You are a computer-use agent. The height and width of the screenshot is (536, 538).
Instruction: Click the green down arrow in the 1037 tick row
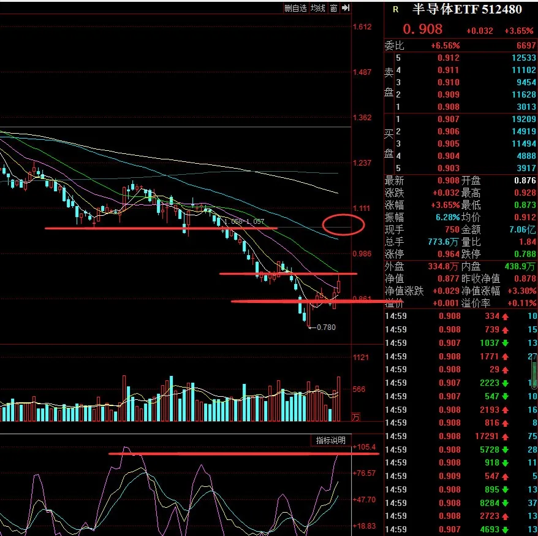coord(505,343)
